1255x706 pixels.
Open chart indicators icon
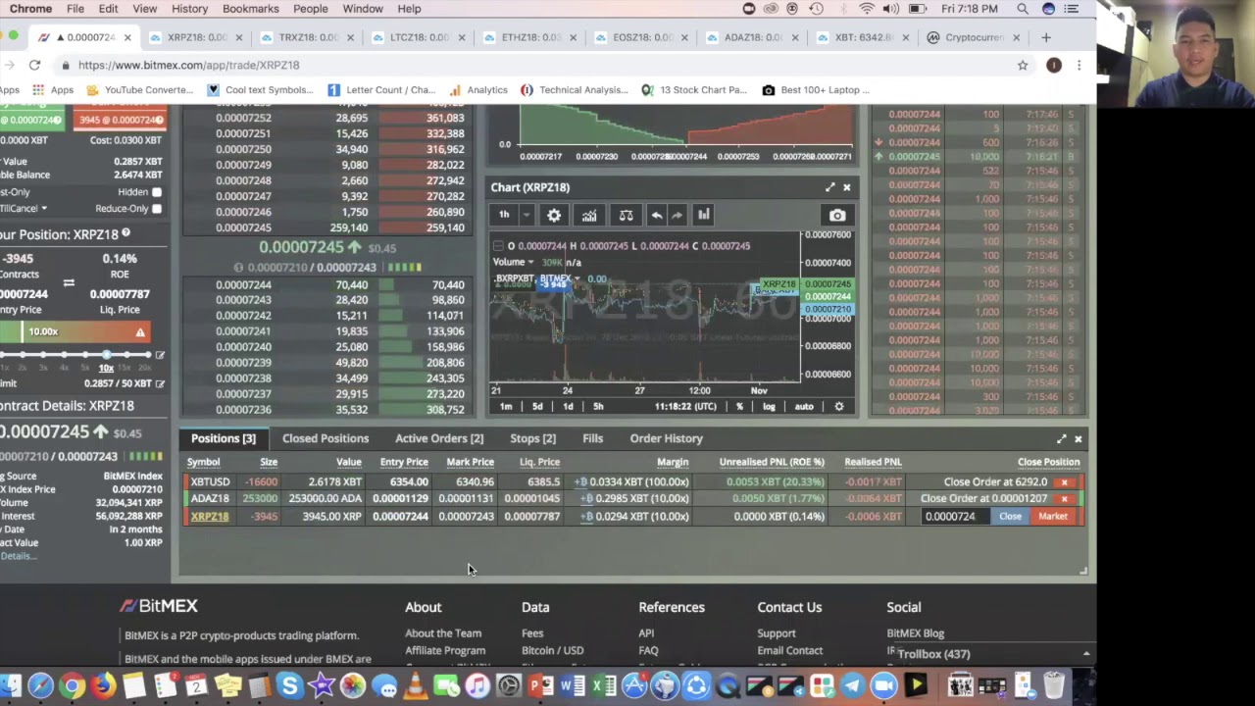point(589,216)
